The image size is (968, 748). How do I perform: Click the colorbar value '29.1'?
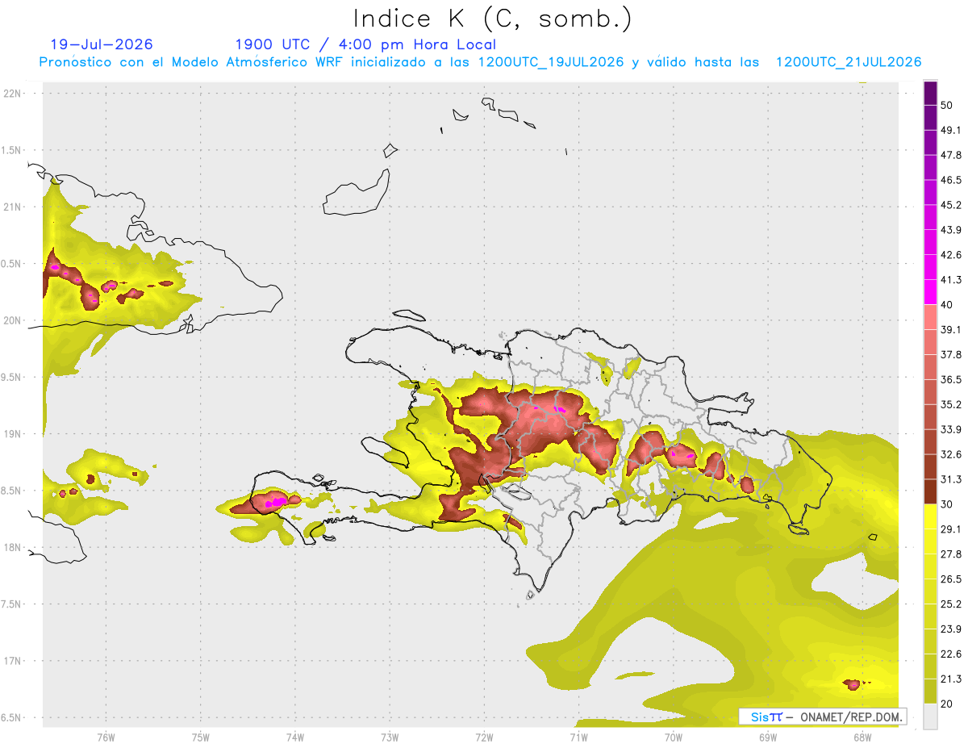click(951, 529)
